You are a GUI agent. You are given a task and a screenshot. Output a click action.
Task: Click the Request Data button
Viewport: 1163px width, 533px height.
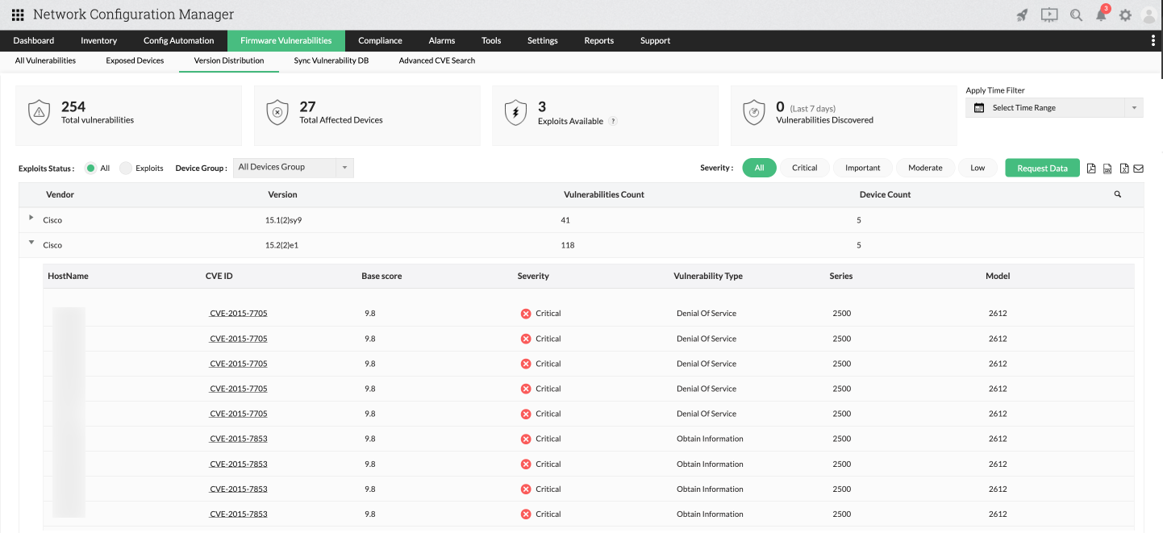pos(1042,168)
